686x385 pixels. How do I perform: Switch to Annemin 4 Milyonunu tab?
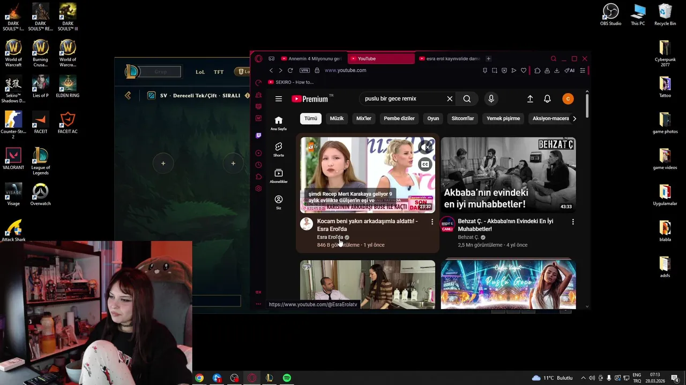tap(311, 59)
